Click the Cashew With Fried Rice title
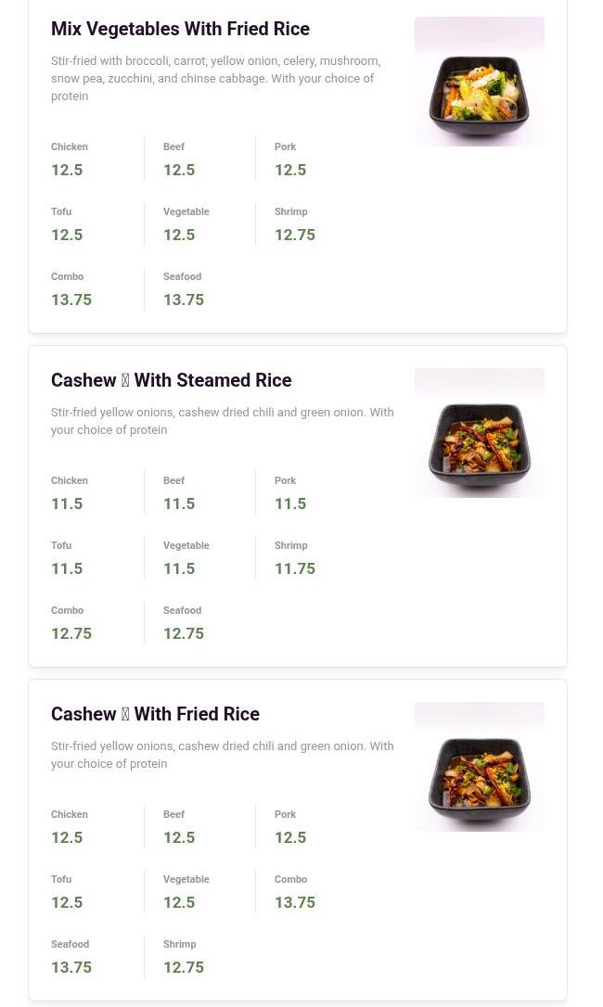This screenshot has height=1007, width=603. [x=155, y=714]
